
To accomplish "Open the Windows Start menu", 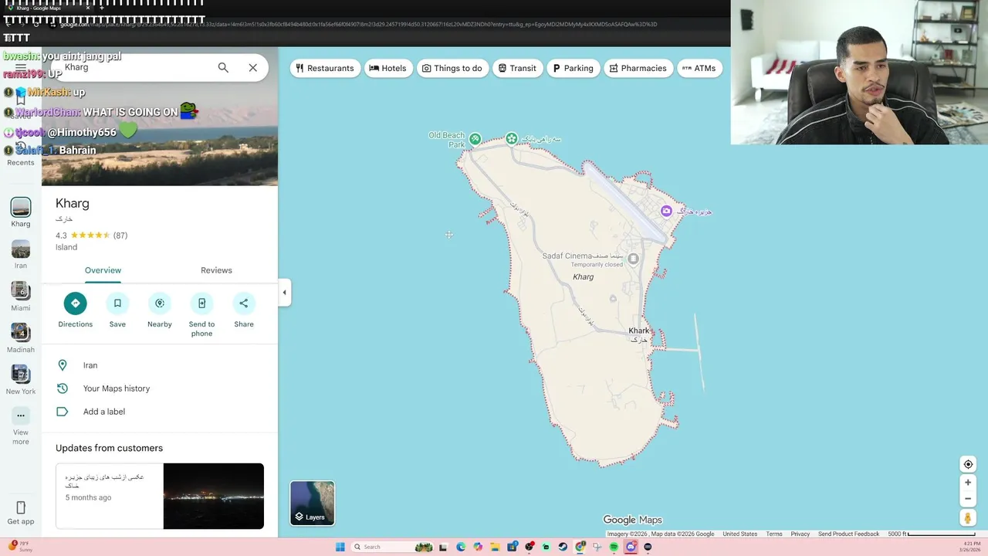I will [340, 547].
